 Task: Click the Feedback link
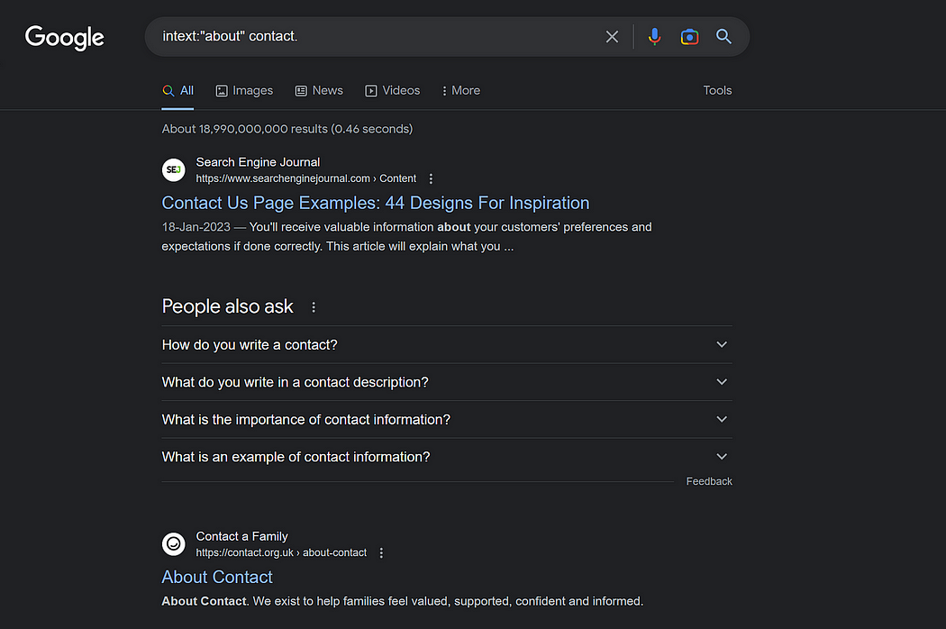[x=709, y=481]
